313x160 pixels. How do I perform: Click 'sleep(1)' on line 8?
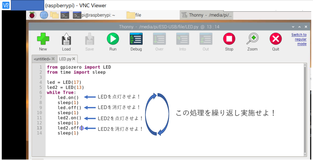(x=68, y=103)
